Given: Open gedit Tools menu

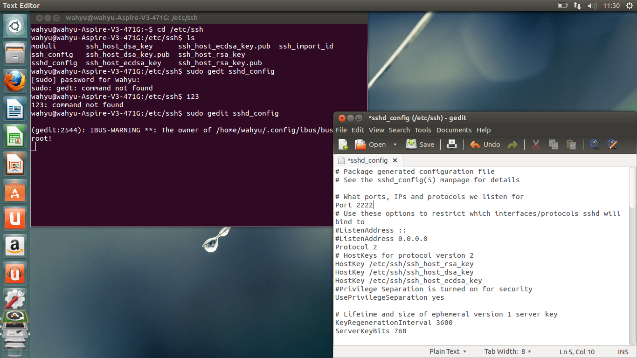Looking at the screenshot, I should click(423, 130).
